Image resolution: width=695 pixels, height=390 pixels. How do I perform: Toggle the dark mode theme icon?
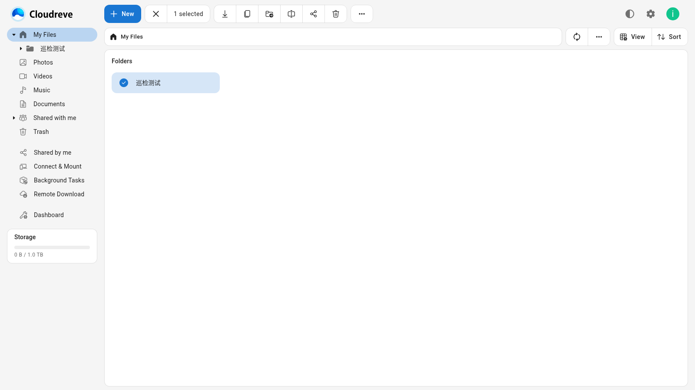[630, 14]
